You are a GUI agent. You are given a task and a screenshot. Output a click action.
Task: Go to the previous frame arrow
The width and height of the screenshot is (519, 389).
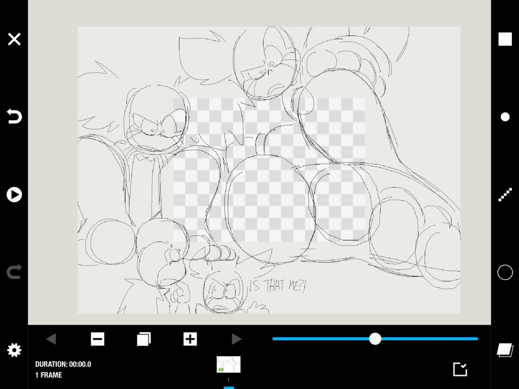(x=51, y=339)
